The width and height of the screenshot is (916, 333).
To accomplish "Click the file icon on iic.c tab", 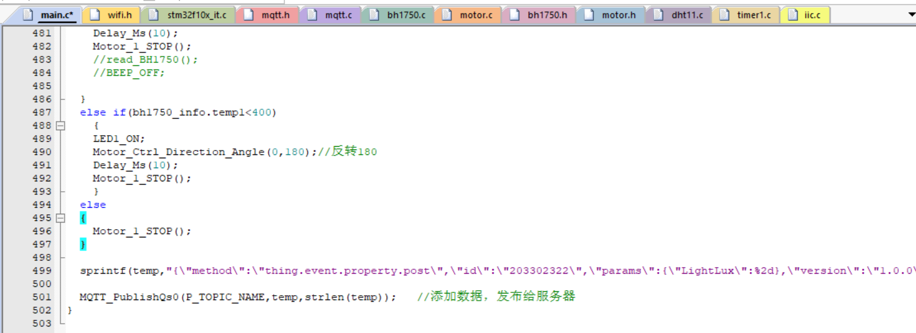I will [x=793, y=15].
